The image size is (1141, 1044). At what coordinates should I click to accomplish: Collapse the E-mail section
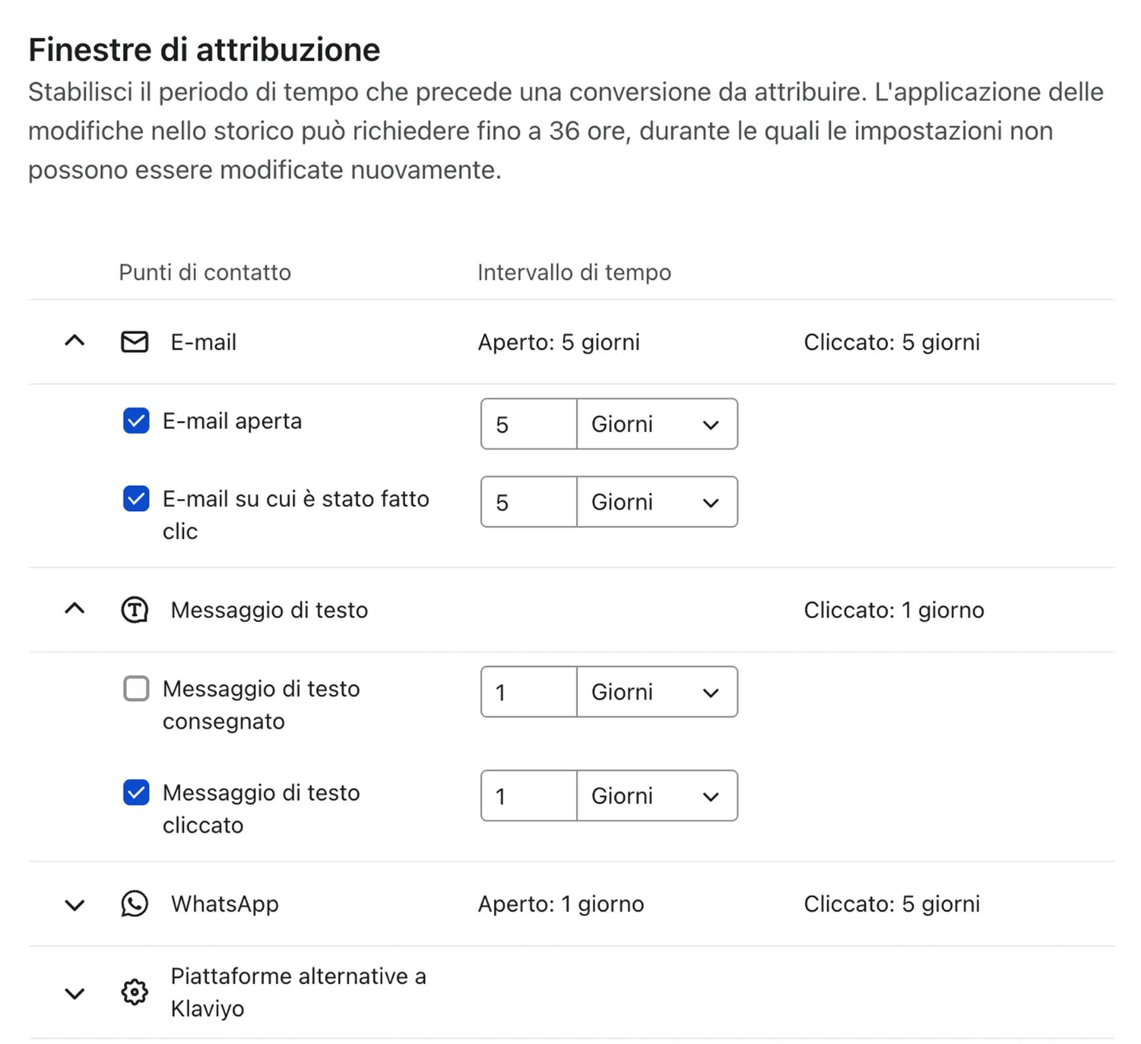pos(75,341)
